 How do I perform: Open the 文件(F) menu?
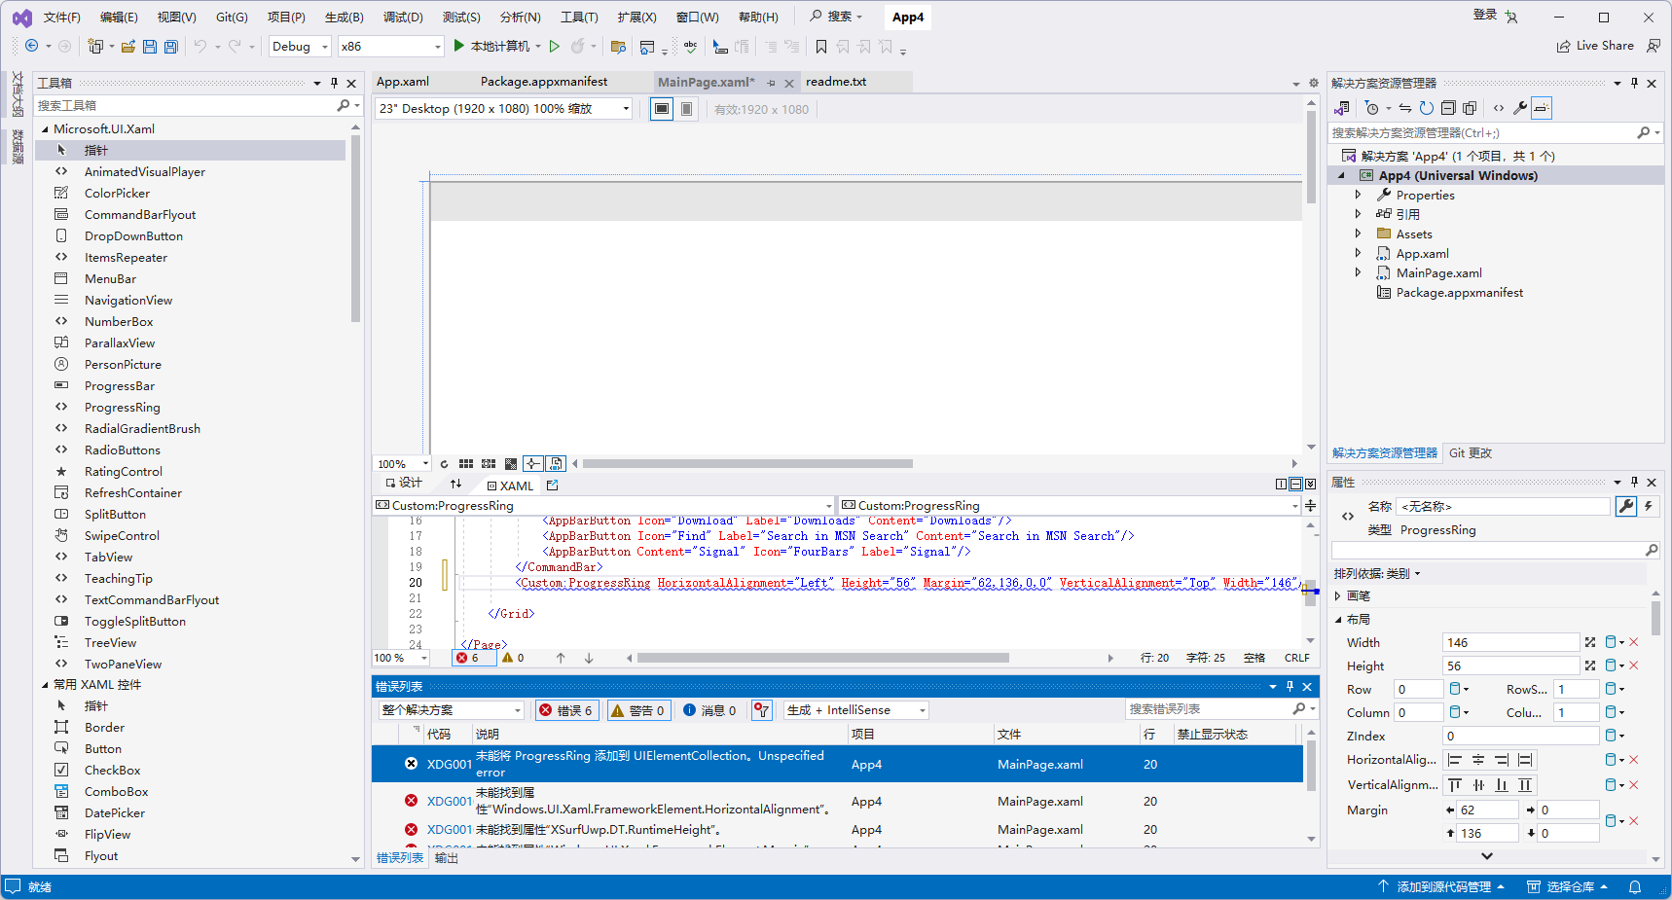pyautogui.click(x=62, y=17)
